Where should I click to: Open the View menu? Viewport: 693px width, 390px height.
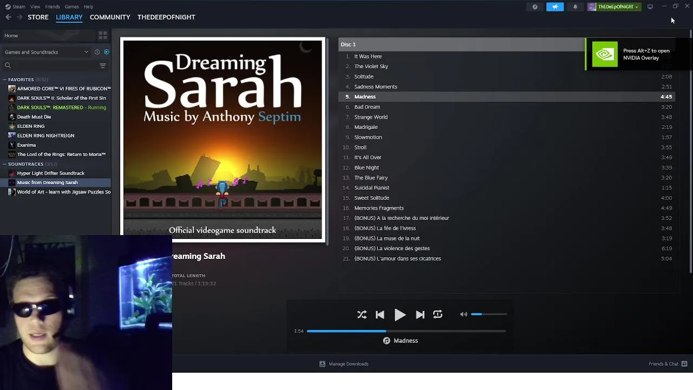point(35,6)
